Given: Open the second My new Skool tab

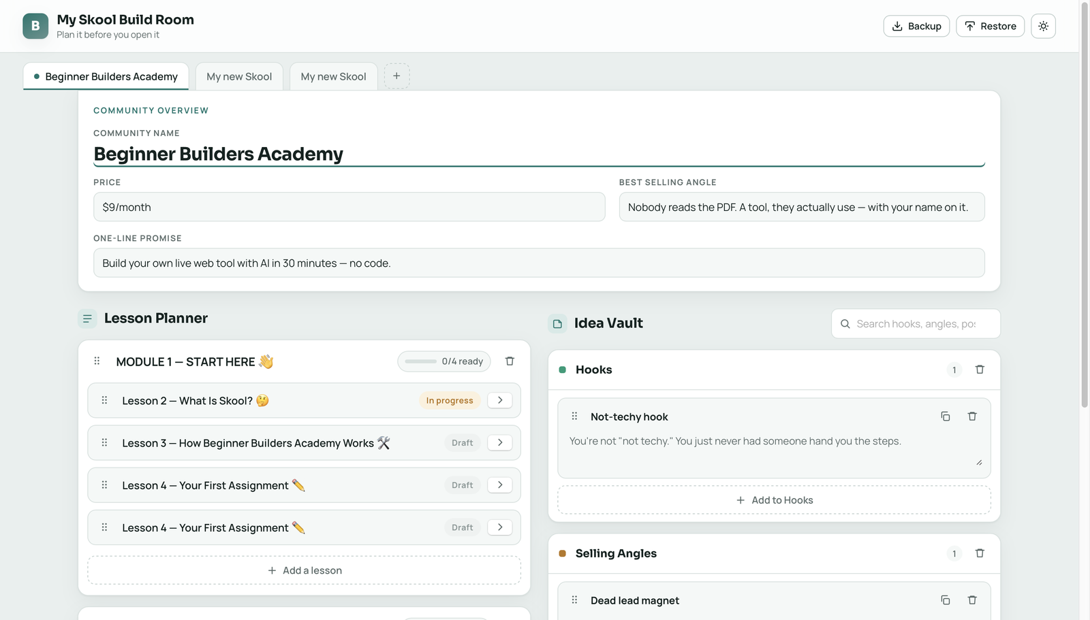Looking at the screenshot, I should (x=333, y=76).
